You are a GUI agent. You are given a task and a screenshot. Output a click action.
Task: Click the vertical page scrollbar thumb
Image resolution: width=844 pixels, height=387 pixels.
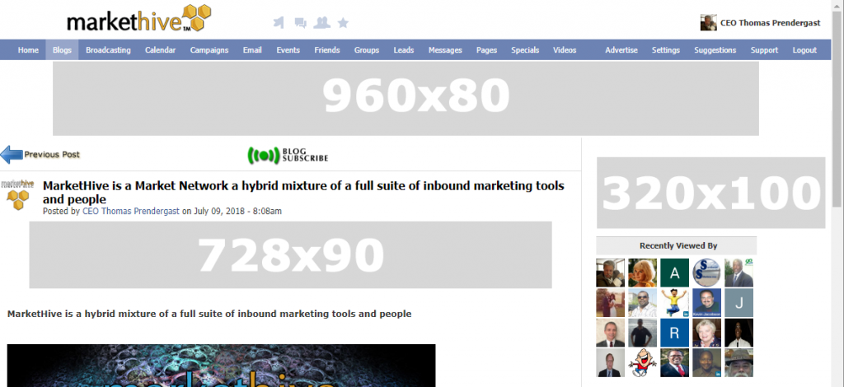pos(837,110)
